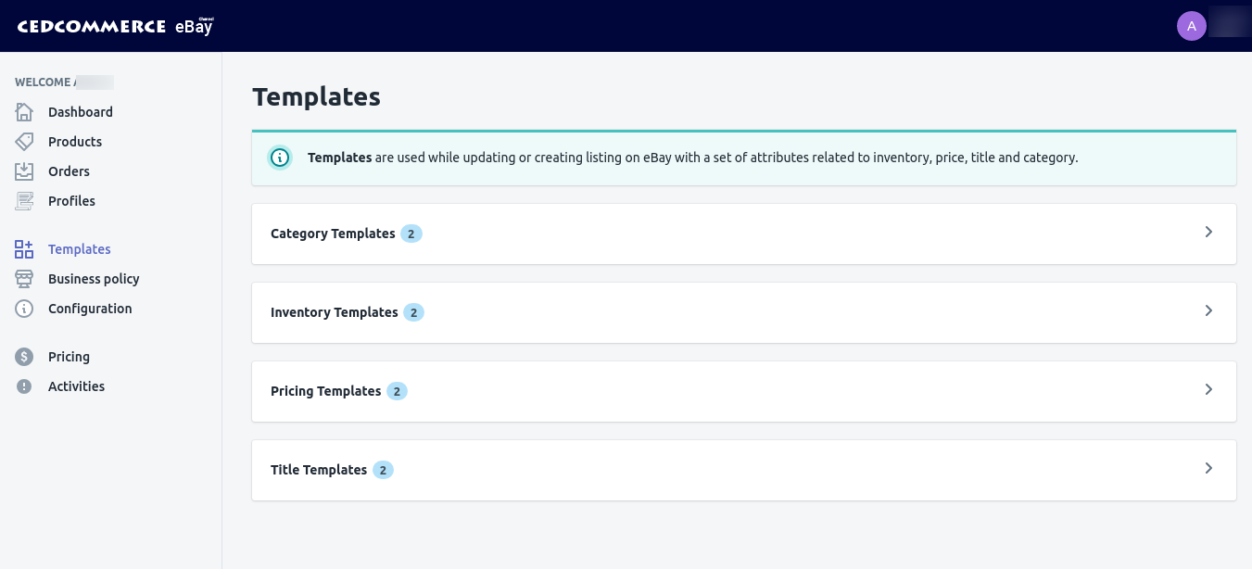
Task: Go to Business policy in sidebar
Action: (94, 279)
